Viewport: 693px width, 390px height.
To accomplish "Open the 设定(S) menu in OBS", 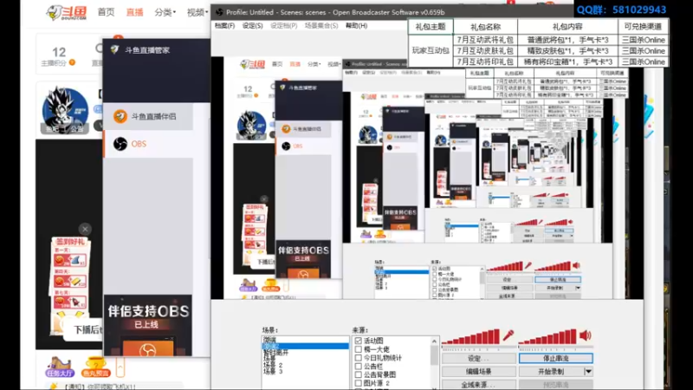I will coord(252,26).
